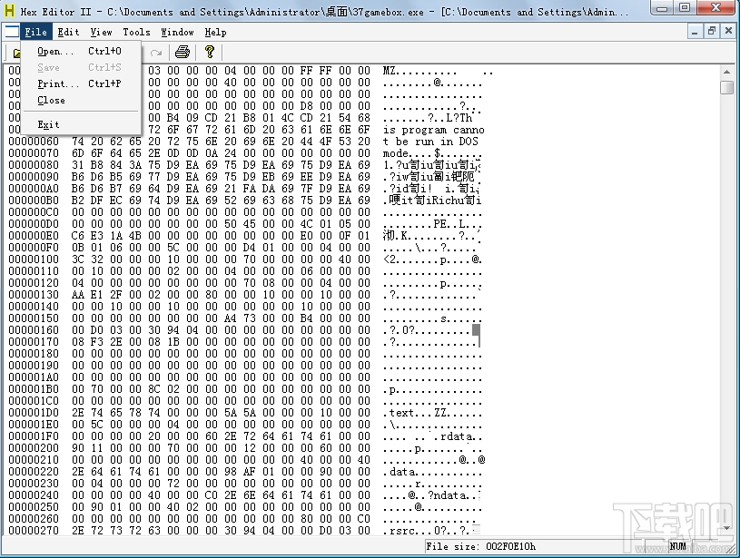Image resolution: width=740 pixels, height=558 pixels.
Task: Open the Edit menu
Action: [66, 32]
